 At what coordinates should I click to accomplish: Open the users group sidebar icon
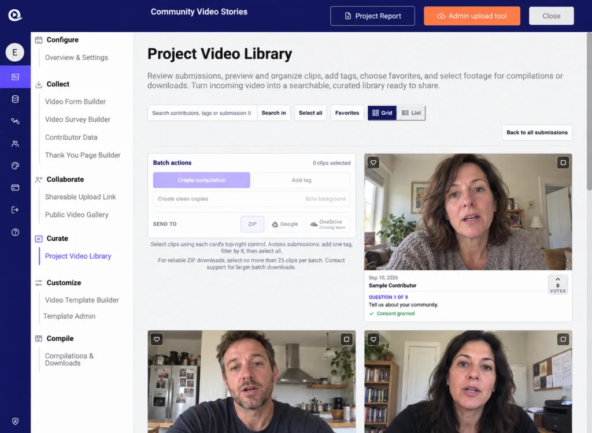(x=15, y=143)
